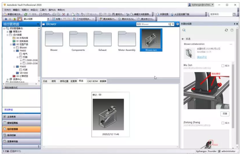Screen dimensions: 243x155
Task: Click the refresh icon in shared views panel
Action: tap(226, 30)
